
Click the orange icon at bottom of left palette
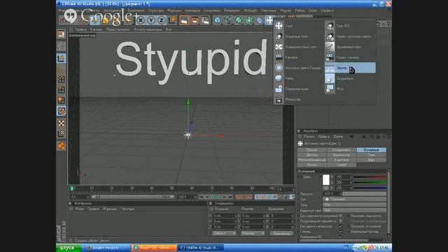click(x=61, y=146)
